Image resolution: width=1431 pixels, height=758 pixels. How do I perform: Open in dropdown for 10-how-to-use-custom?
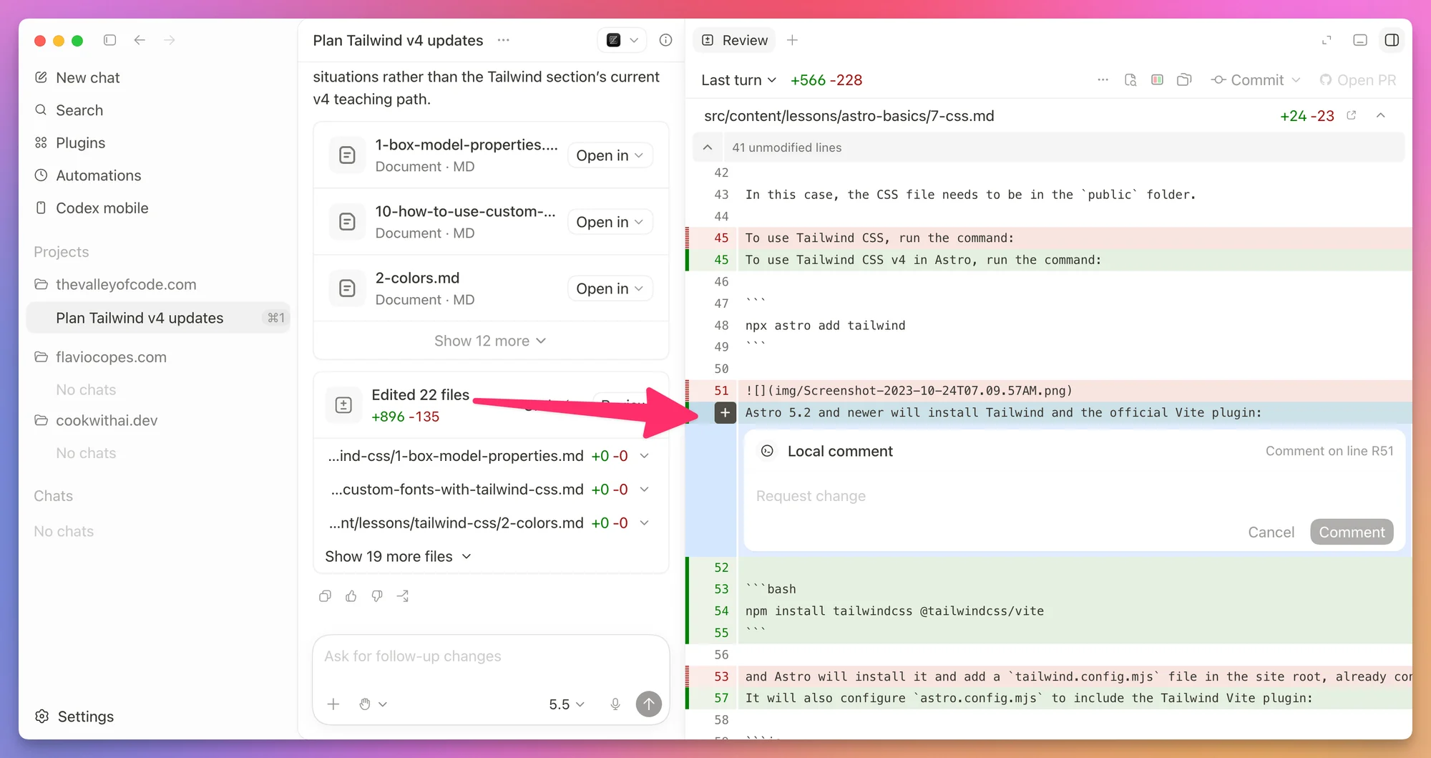(x=610, y=222)
